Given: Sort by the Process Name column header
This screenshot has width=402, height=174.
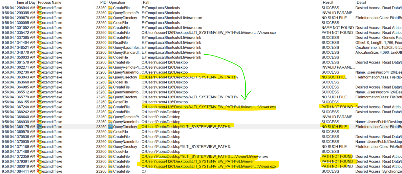Looking at the screenshot, I should point(49,2).
